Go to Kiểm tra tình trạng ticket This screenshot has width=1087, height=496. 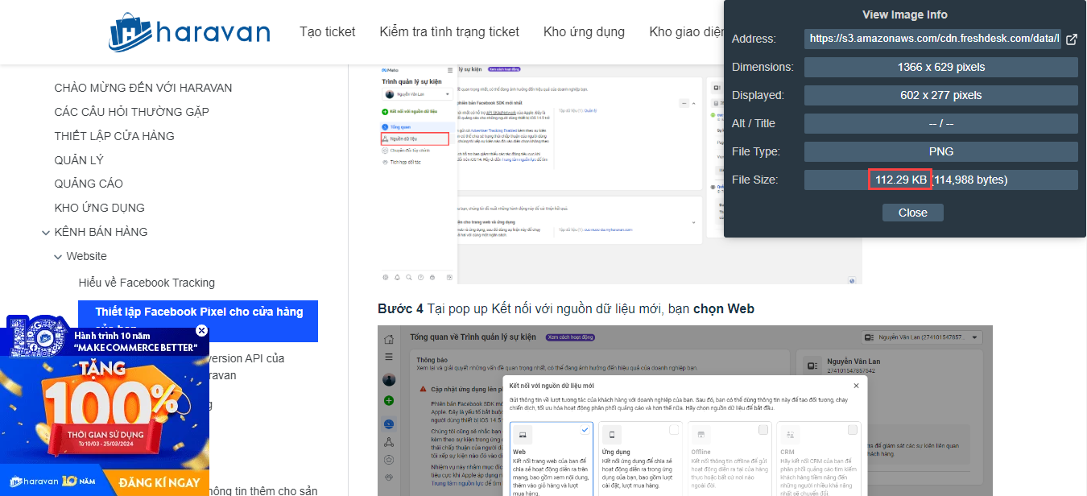[449, 32]
